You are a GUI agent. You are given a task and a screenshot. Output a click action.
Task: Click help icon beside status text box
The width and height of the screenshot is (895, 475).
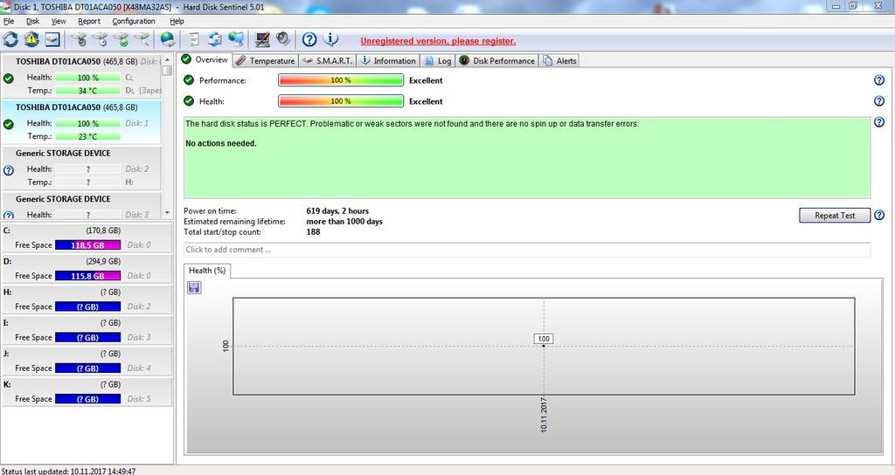pyautogui.click(x=879, y=122)
